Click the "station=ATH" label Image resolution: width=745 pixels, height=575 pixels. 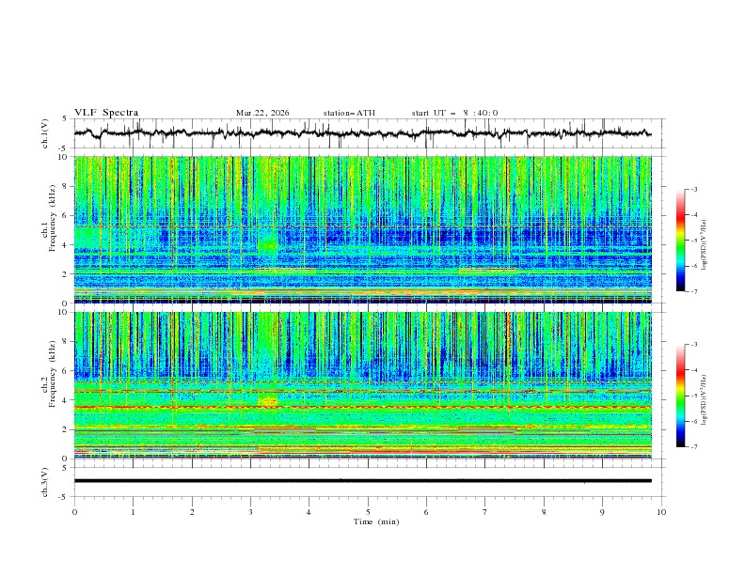click(x=349, y=113)
